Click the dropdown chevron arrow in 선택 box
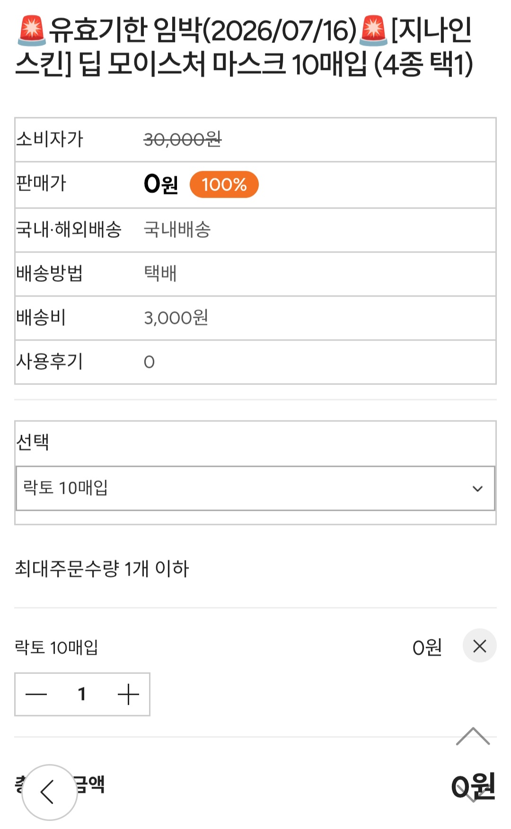The width and height of the screenshot is (511, 829). (x=477, y=489)
